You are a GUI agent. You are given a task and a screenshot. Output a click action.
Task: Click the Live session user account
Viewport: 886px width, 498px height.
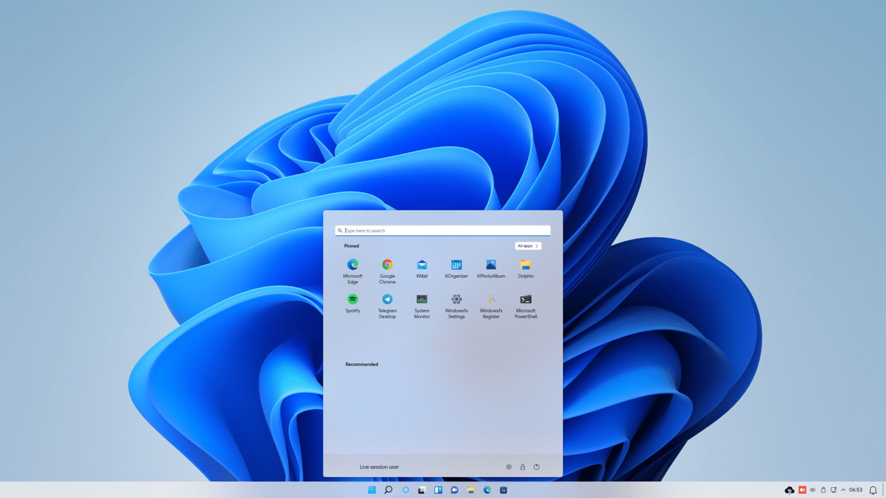point(379,467)
